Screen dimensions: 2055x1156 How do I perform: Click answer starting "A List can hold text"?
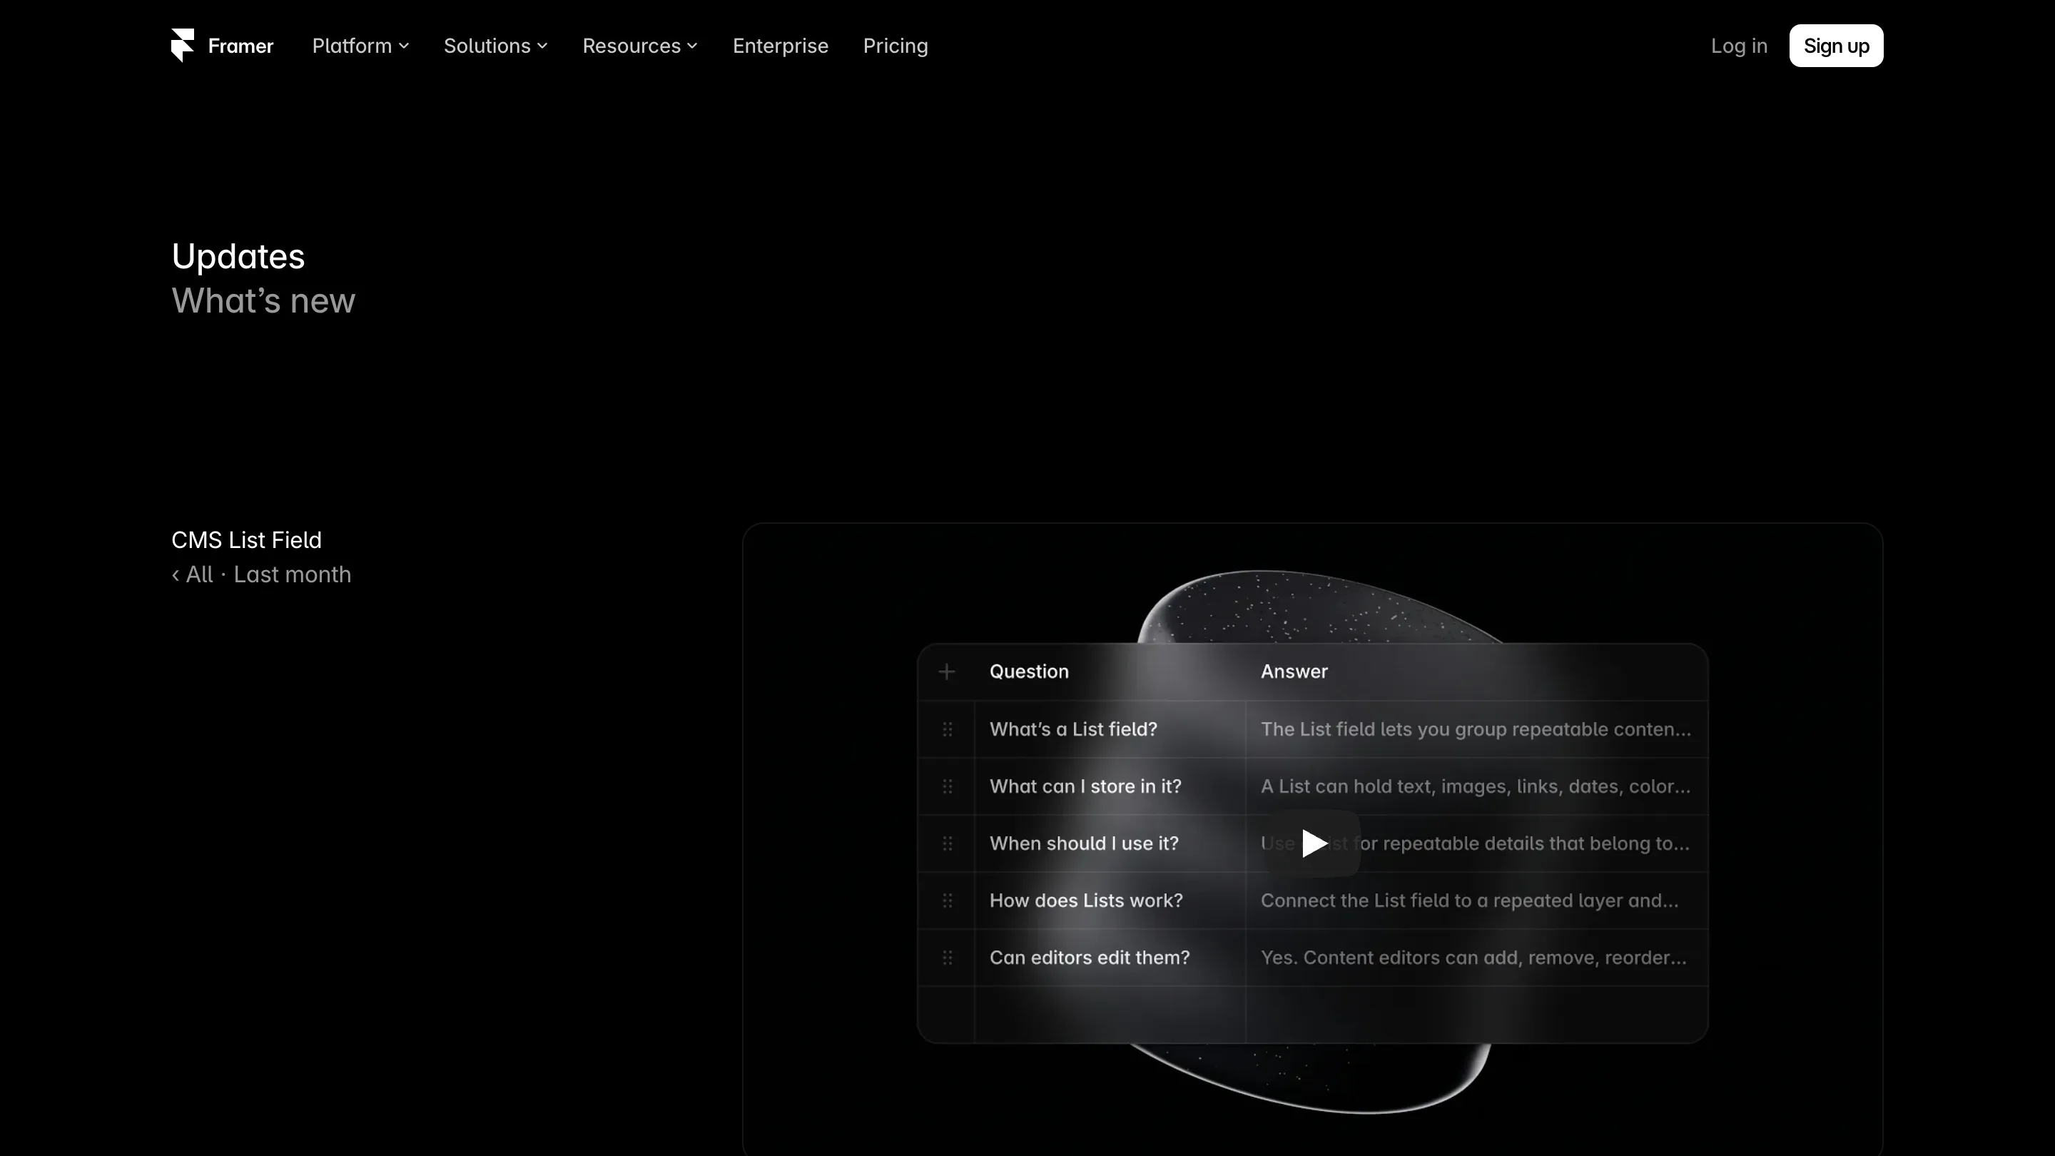[1476, 786]
